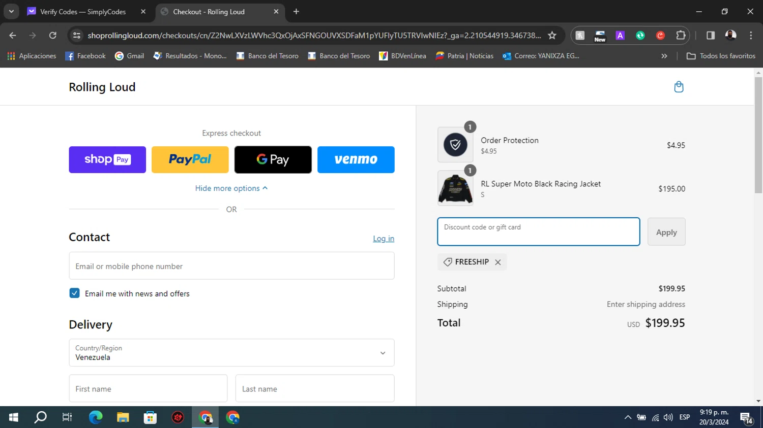Open Windows search
763x428 pixels.
[x=40, y=417]
